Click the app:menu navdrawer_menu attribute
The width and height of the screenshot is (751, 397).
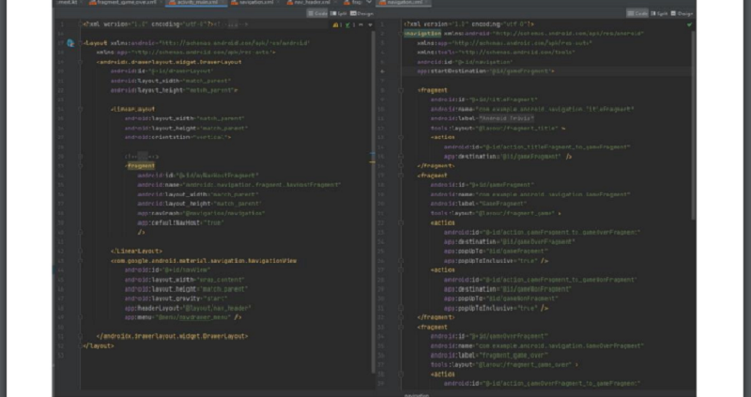[183, 317]
